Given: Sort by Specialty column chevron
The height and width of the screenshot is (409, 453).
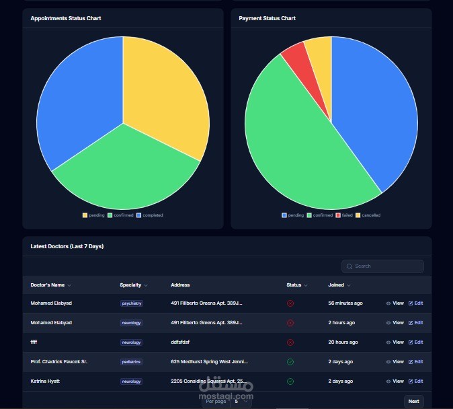Looking at the screenshot, I should tap(146, 285).
